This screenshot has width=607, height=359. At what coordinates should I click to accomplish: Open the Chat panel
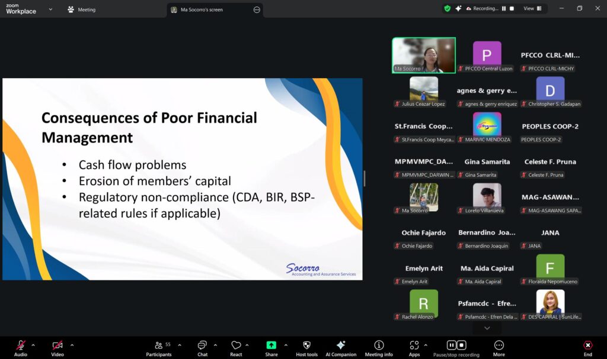202,345
